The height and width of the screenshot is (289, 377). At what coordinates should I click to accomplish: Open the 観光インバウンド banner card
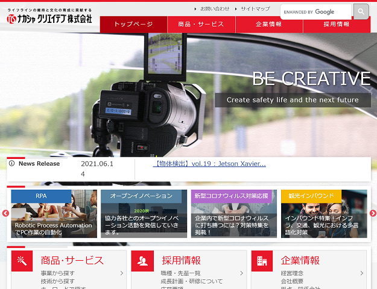324,214
